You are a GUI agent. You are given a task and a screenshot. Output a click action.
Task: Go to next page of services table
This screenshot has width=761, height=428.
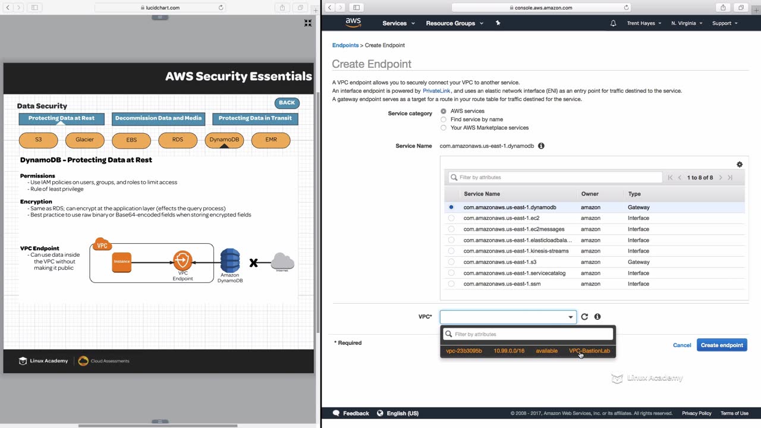pos(721,178)
